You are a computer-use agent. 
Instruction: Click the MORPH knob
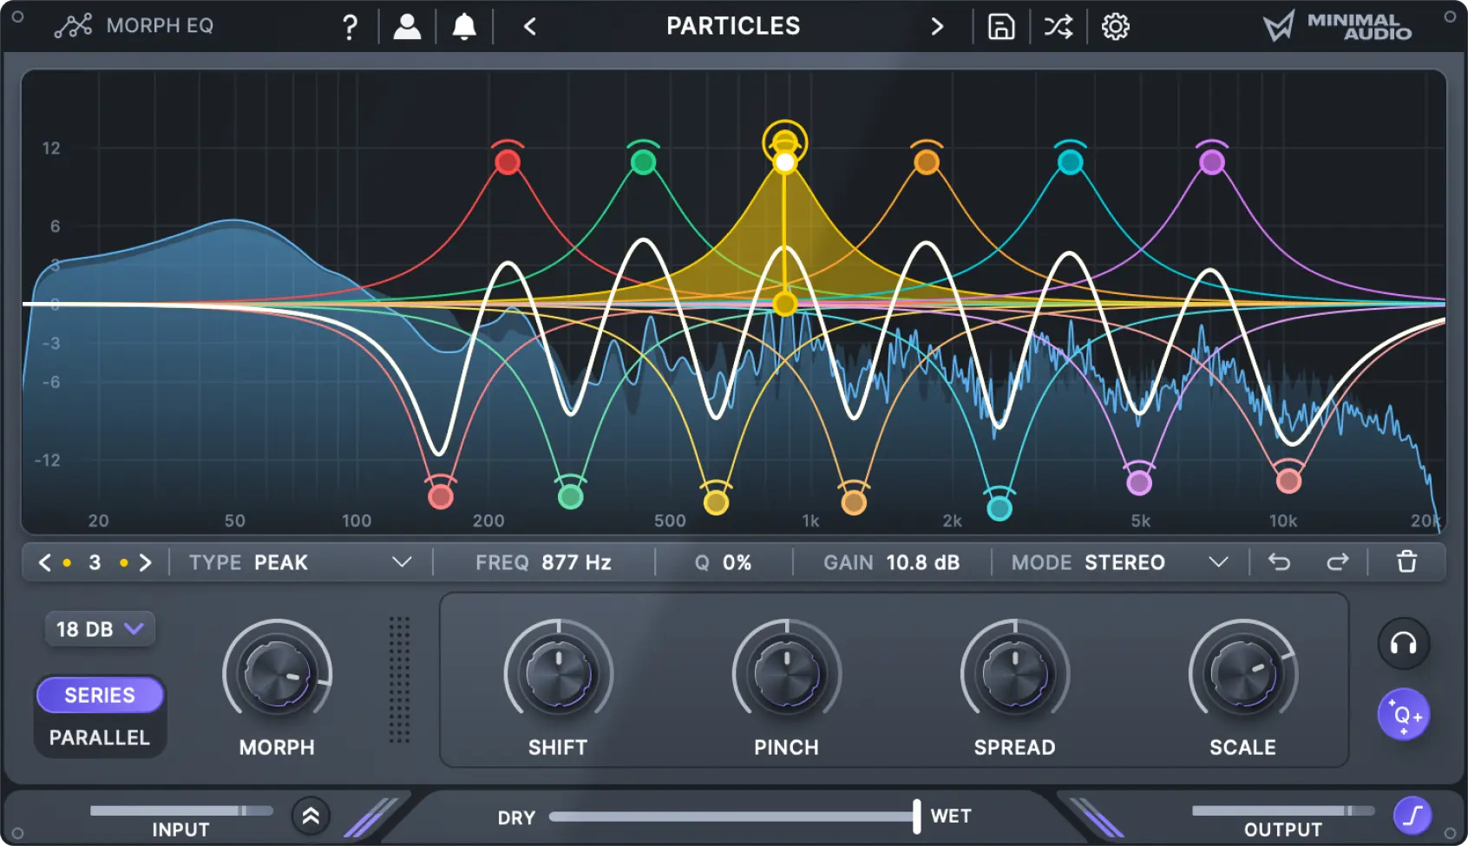pos(277,674)
